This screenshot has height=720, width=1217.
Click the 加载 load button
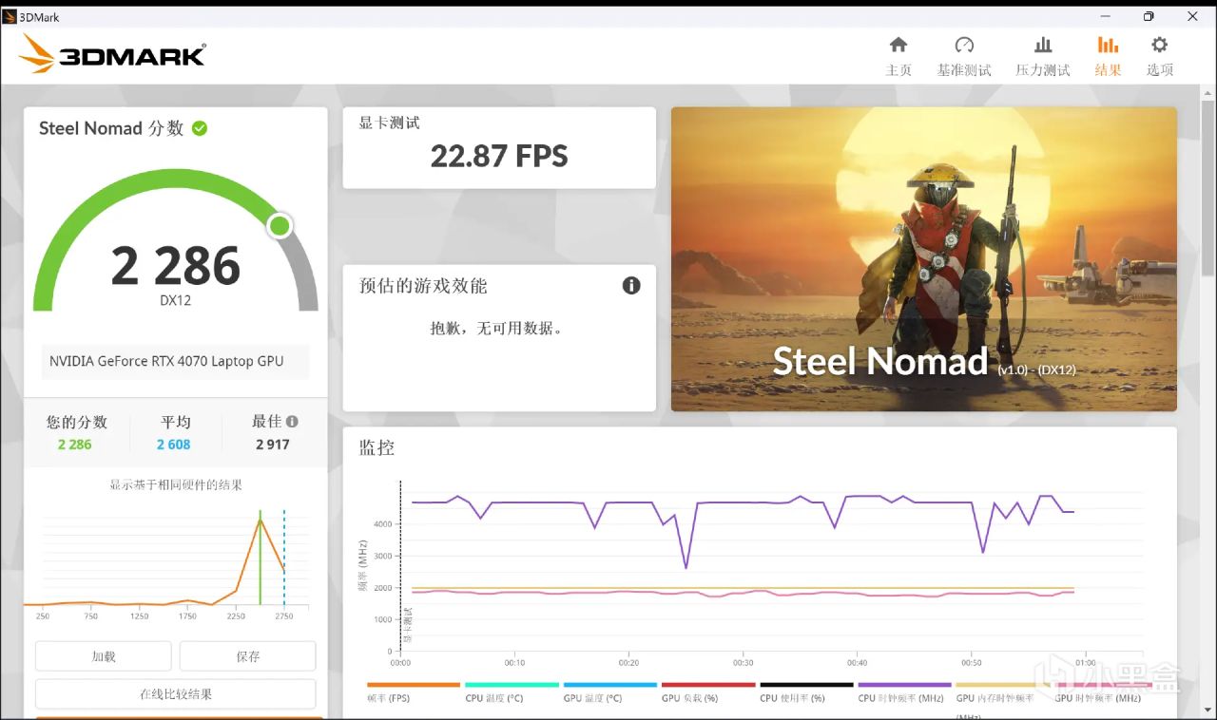point(104,656)
